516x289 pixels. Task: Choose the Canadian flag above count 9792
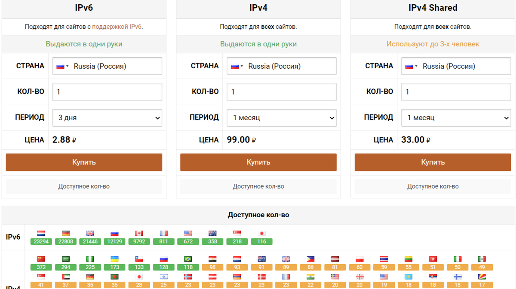coord(139,234)
